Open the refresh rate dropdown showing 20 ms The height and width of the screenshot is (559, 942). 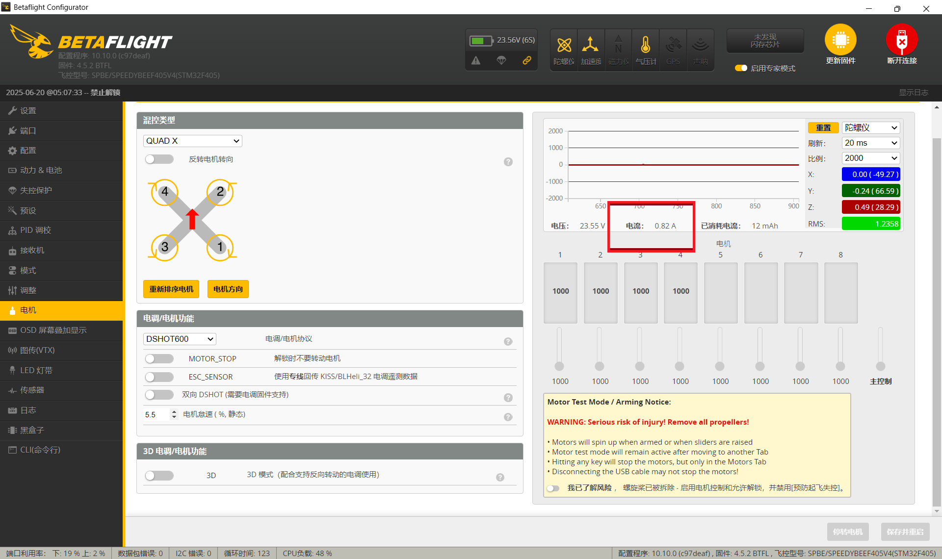click(871, 143)
